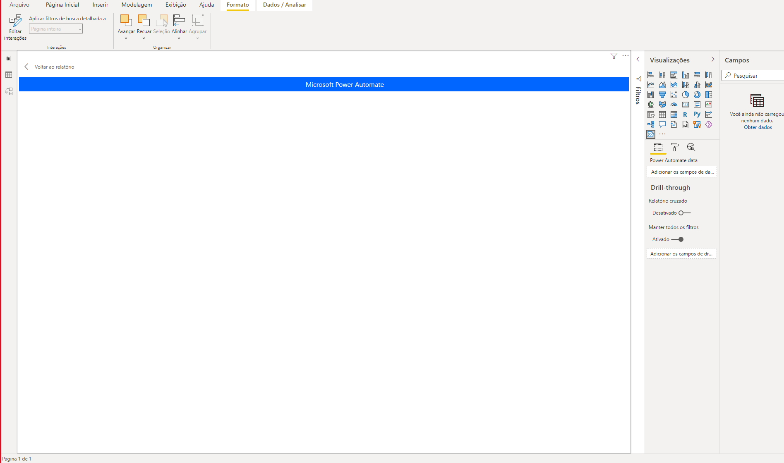This screenshot has width=784, height=463.
Task: Choose the KPI visual
Action: tap(709, 105)
